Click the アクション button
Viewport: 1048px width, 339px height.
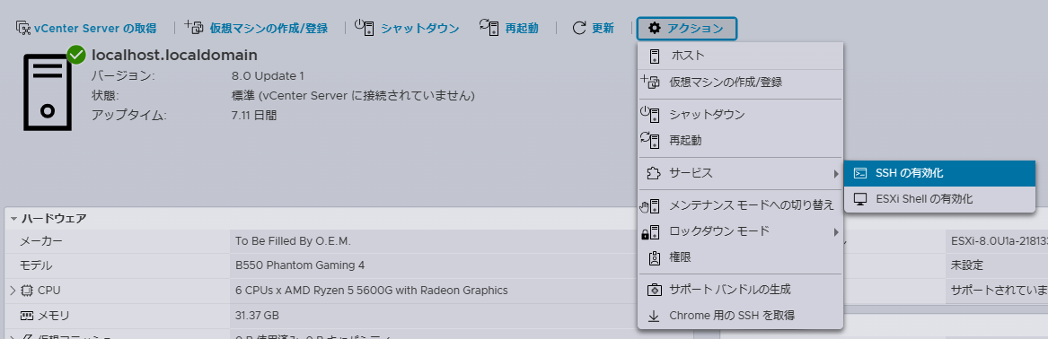(686, 28)
